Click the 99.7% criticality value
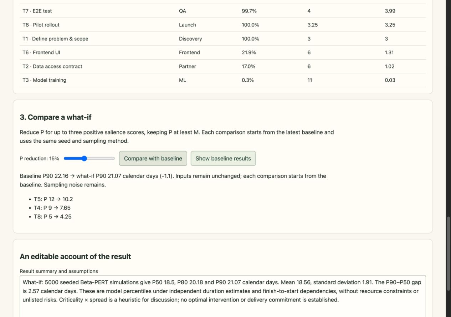Screen dimensions: 451x317 (249, 11)
